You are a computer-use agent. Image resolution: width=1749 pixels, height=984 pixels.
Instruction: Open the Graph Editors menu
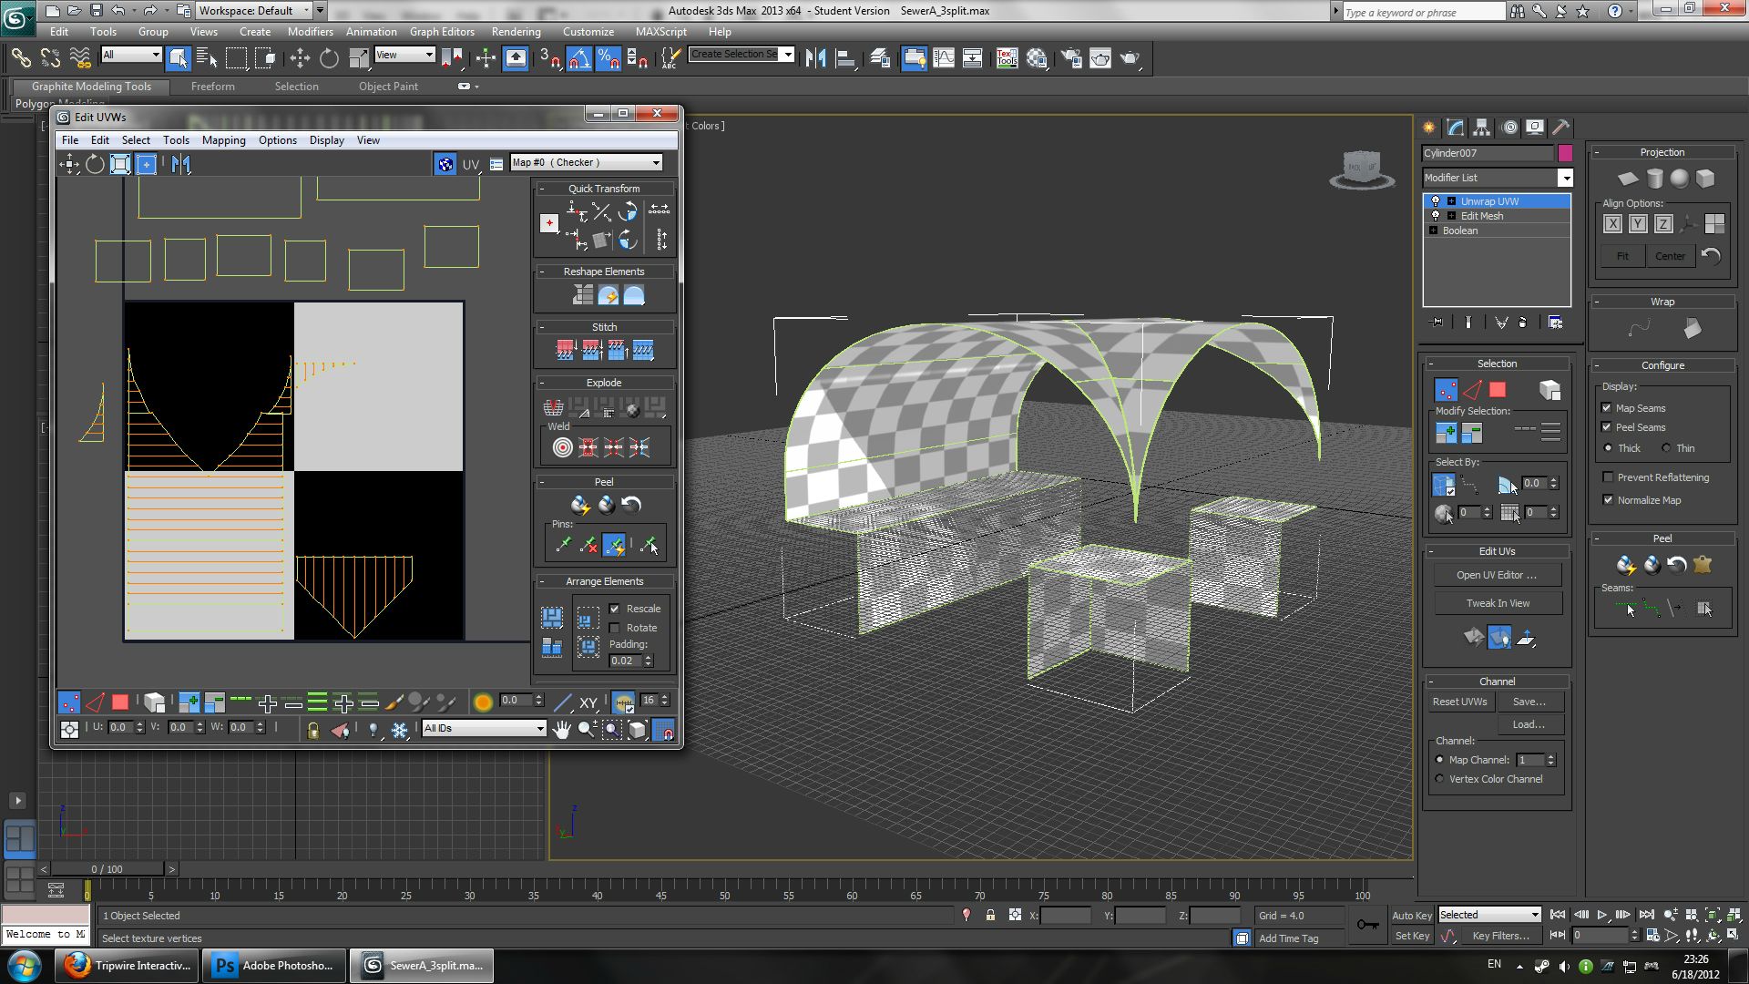point(442,31)
